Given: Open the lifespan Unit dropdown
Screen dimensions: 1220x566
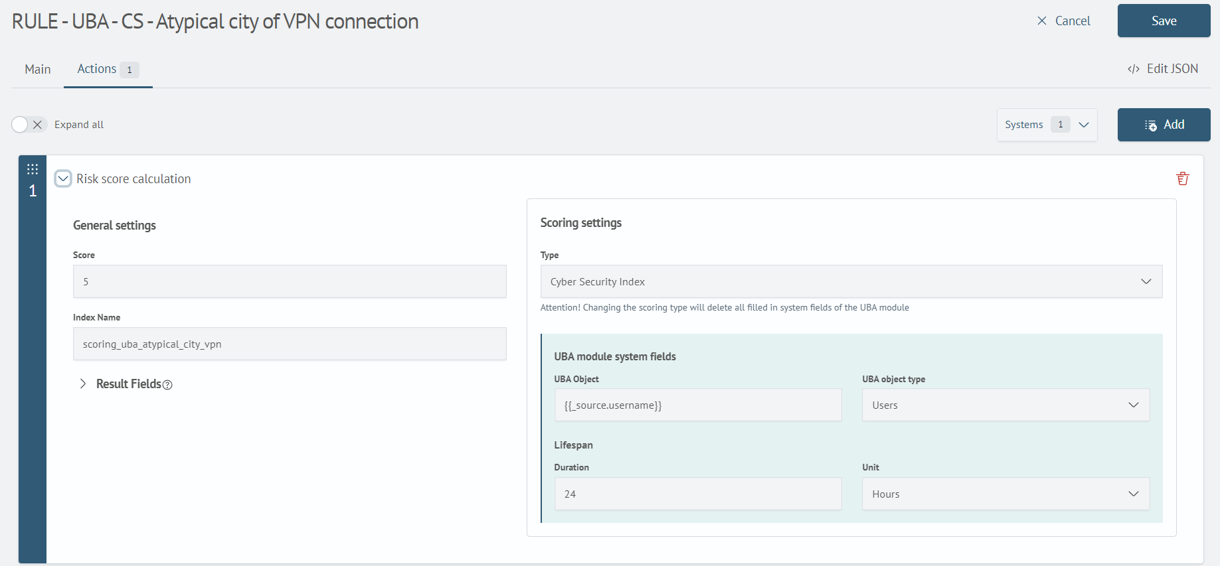Looking at the screenshot, I should click(1005, 494).
